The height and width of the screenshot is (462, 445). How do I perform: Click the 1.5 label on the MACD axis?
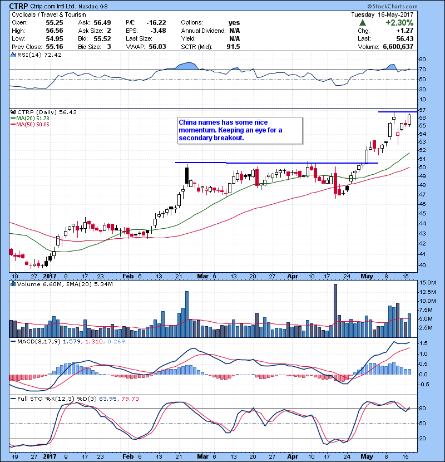tap(423, 343)
